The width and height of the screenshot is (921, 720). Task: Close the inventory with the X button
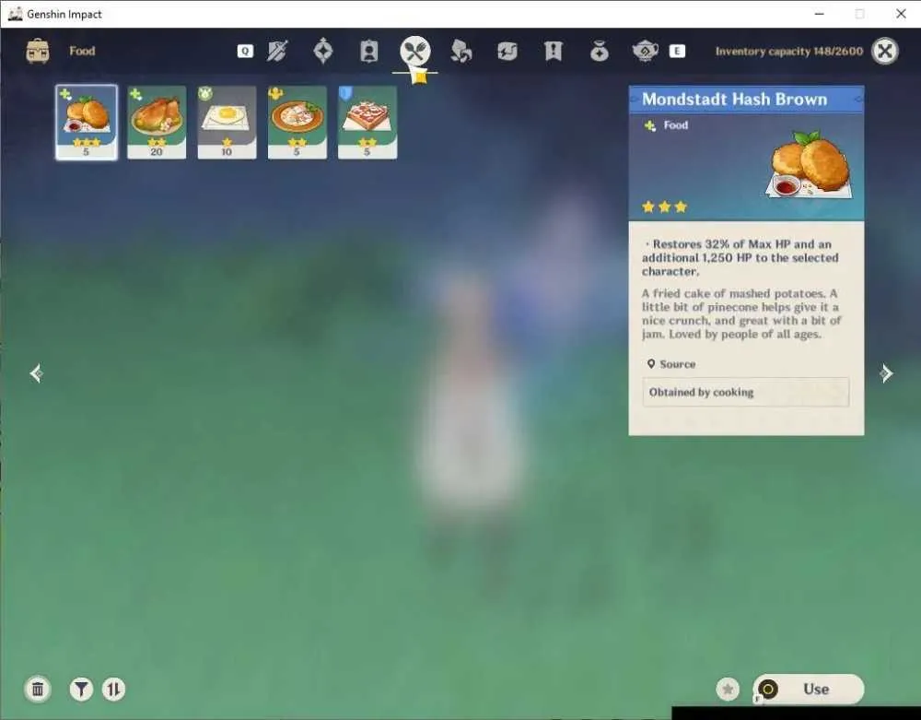(885, 51)
